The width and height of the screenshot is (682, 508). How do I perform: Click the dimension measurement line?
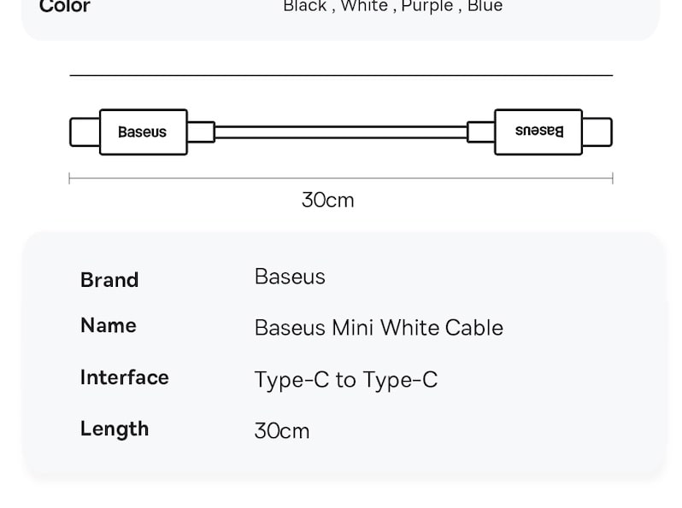[x=341, y=178]
